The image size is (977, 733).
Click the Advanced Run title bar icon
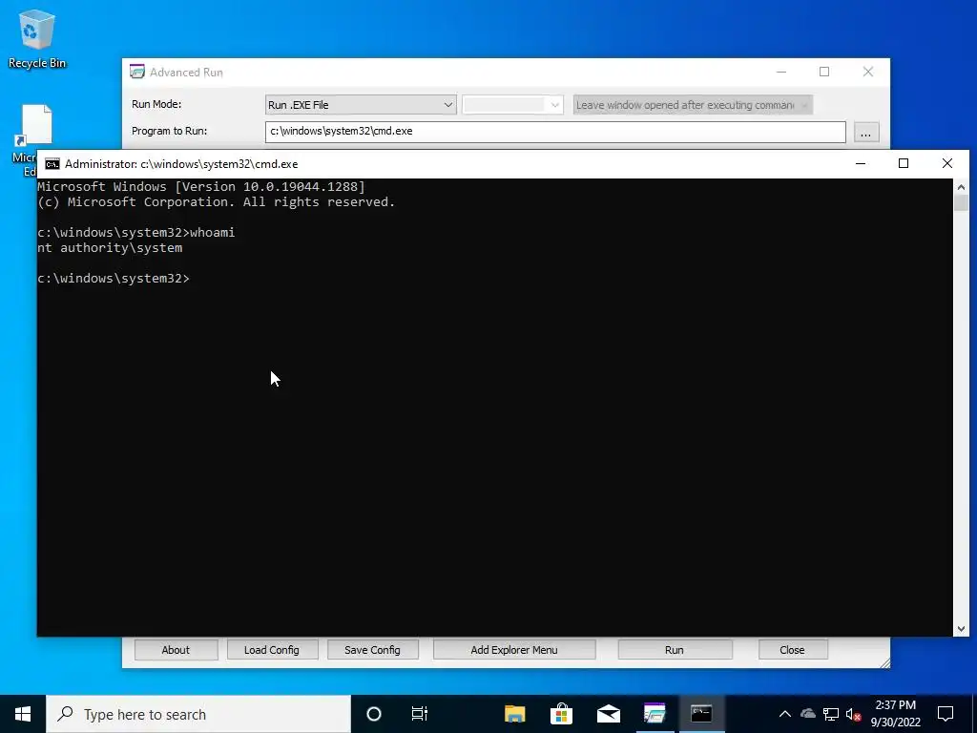coord(137,73)
